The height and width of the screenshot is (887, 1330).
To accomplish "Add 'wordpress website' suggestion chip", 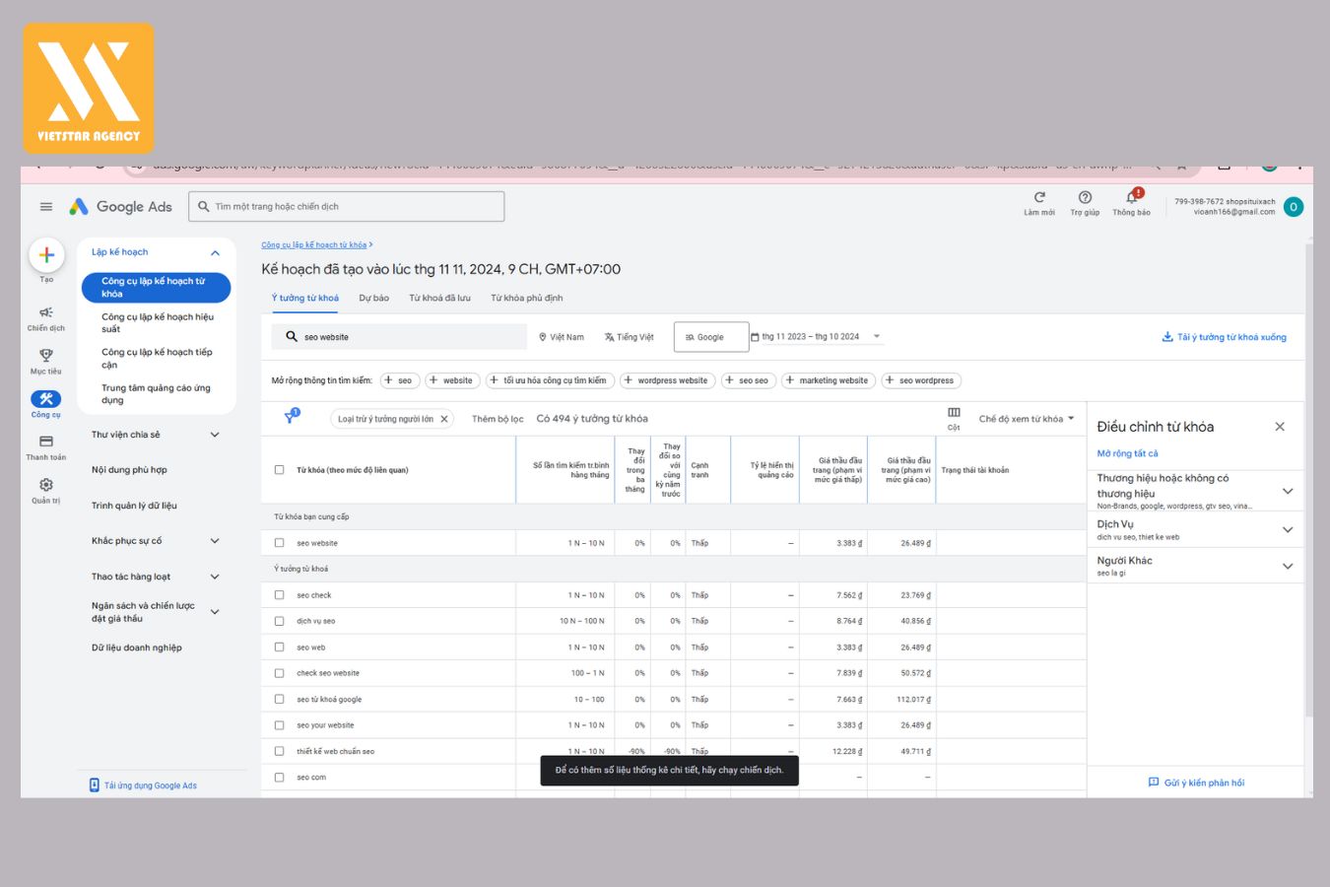I will pyautogui.click(x=667, y=380).
